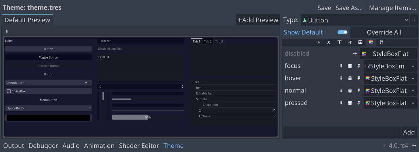Open the Font theme items tab
The height and width of the screenshot is (152, 419).
[x=339, y=42]
